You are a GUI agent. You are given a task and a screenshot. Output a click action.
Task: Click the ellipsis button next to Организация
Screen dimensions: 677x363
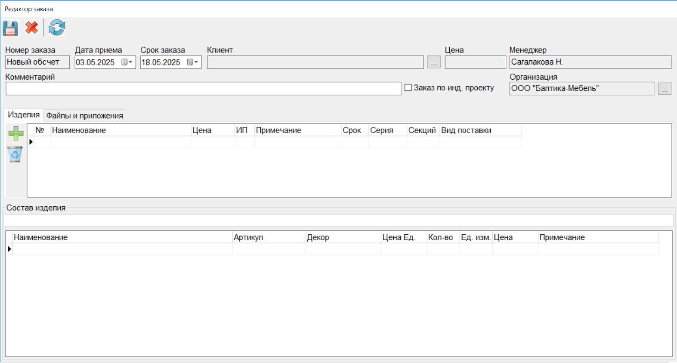pyautogui.click(x=665, y=89)
